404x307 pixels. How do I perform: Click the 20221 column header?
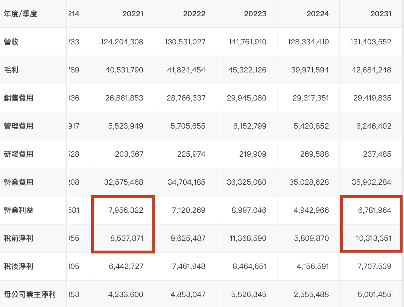click(x=133, y=14)
